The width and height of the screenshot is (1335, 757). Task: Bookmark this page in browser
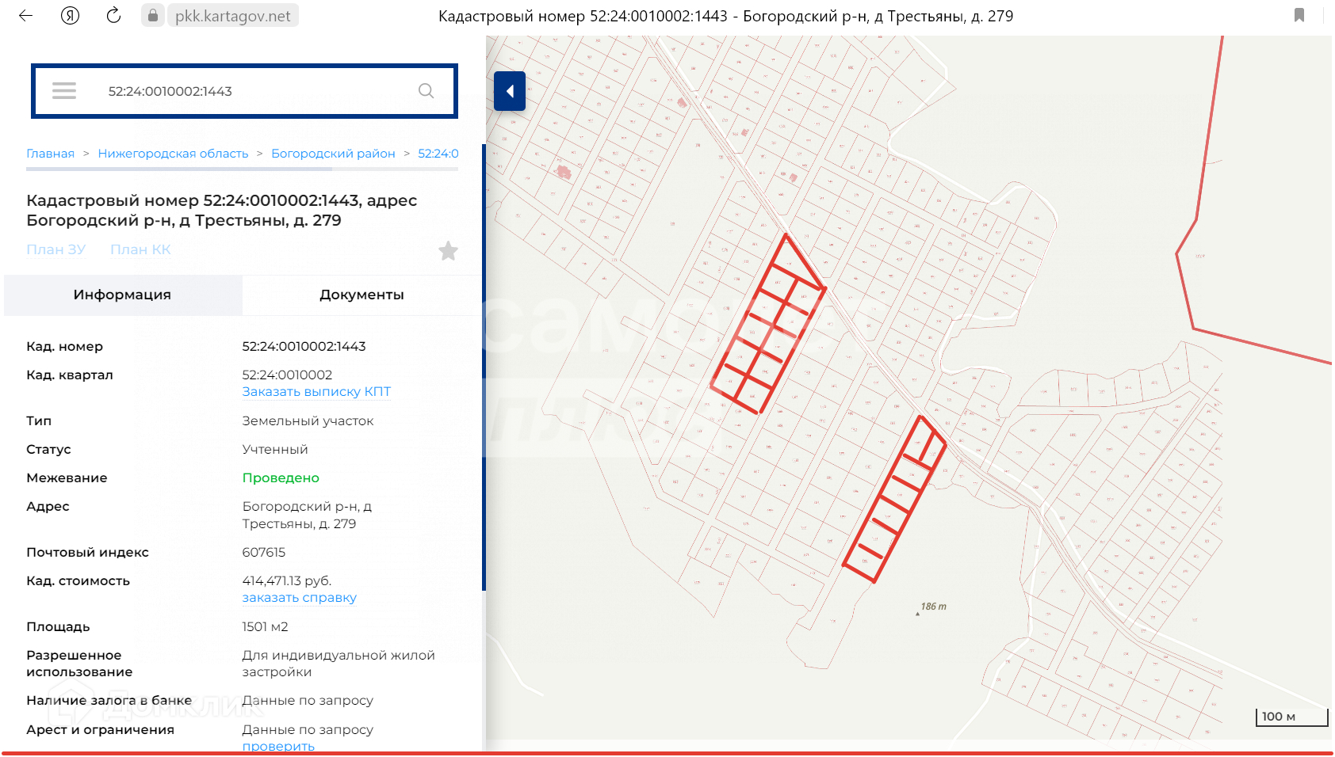1299,15
